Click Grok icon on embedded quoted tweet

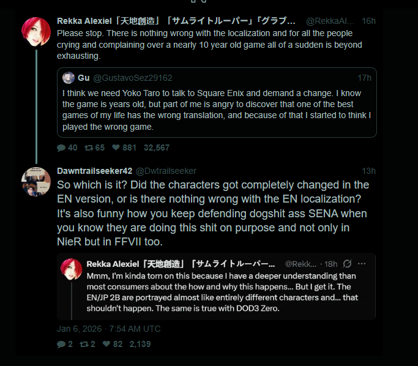(x=347, y=263)
